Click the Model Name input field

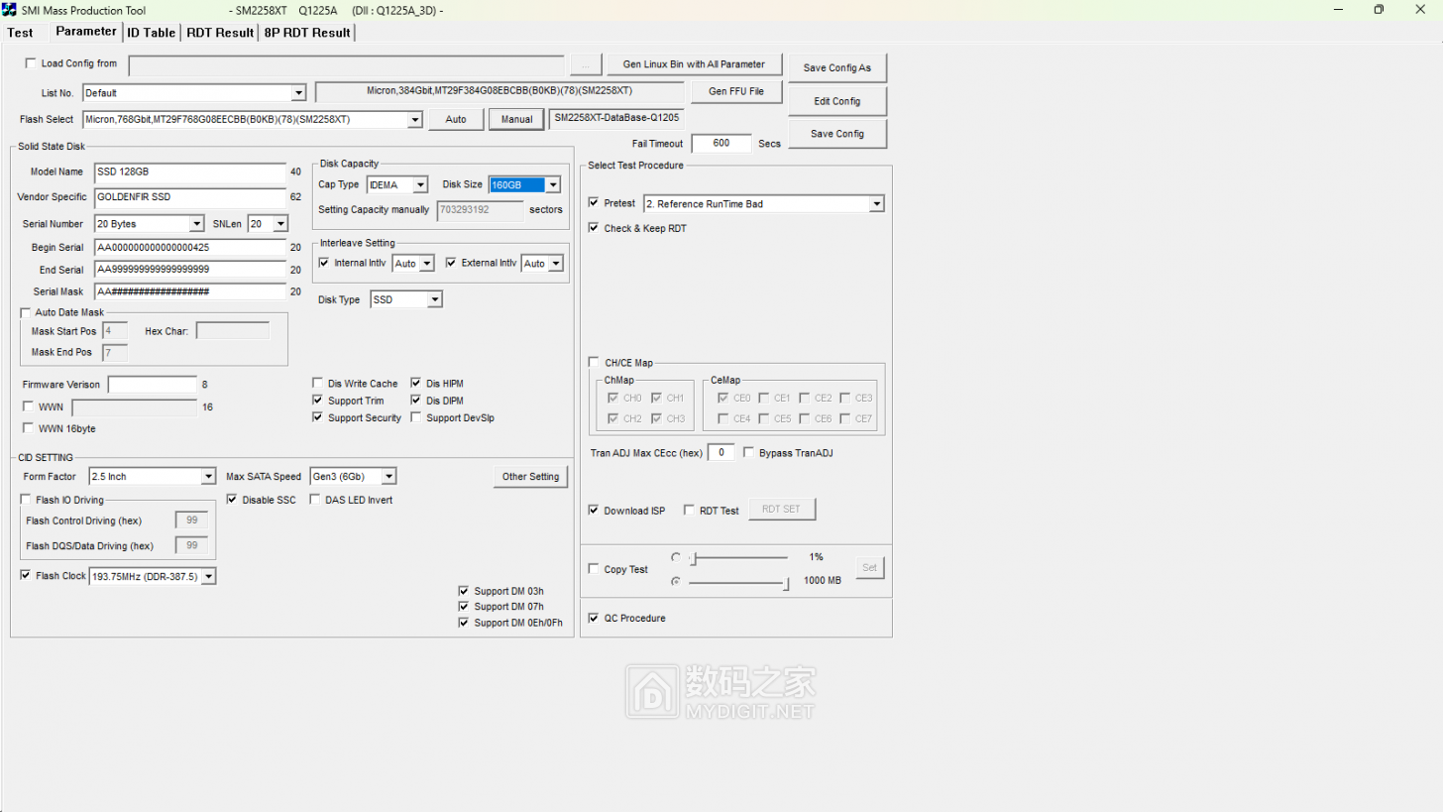(190, 172)
